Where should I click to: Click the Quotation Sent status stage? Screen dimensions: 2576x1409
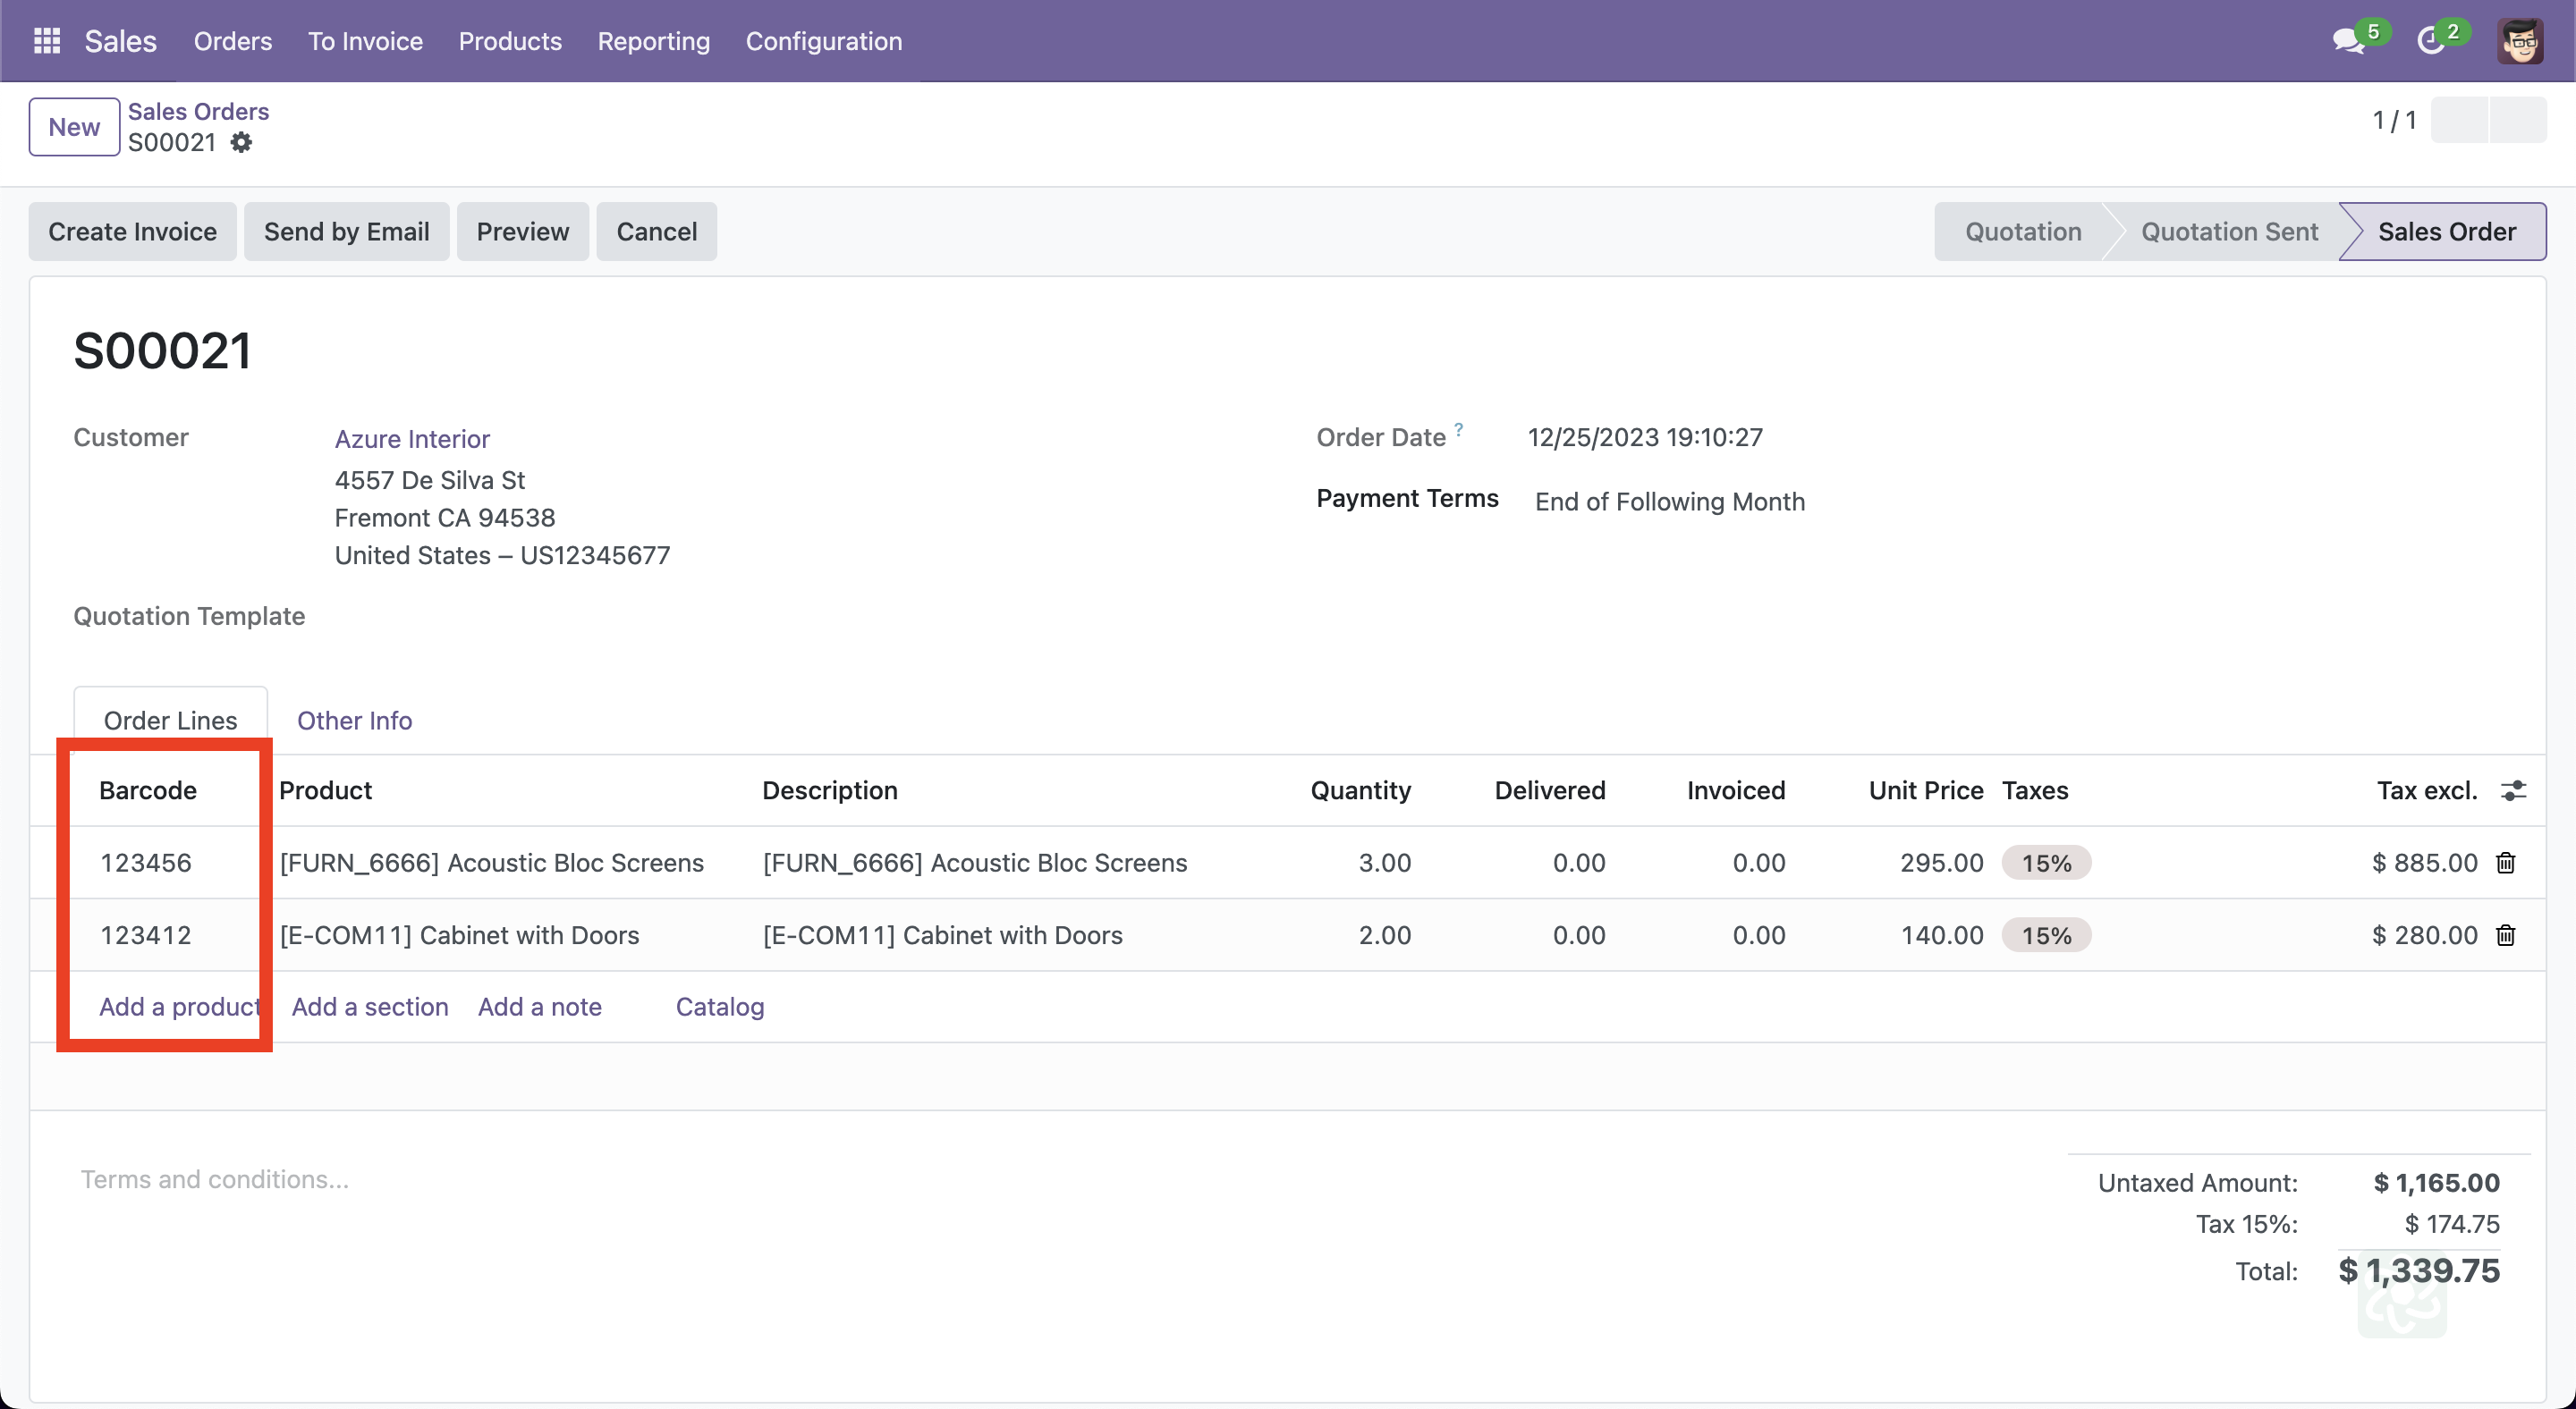2228,232
